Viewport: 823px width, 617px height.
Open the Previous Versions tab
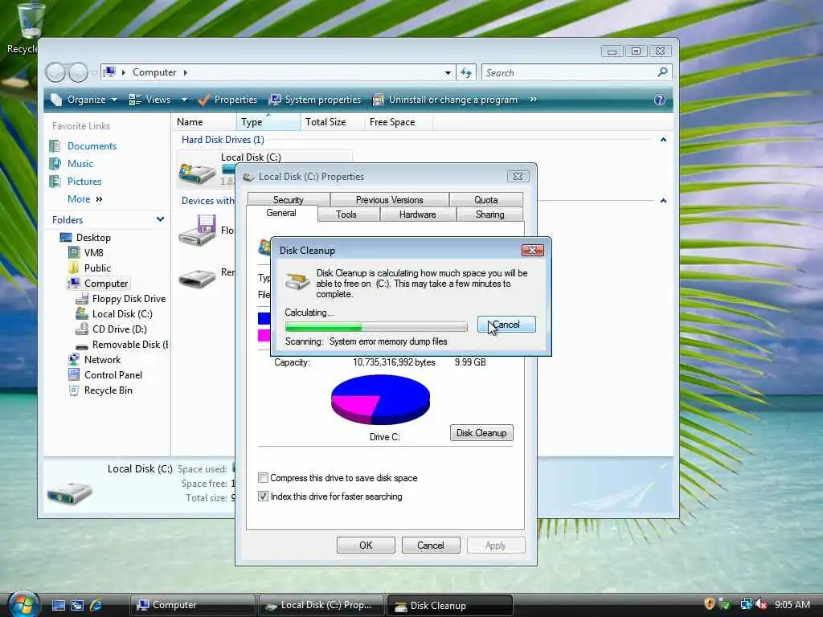click(x=389, y=200)
